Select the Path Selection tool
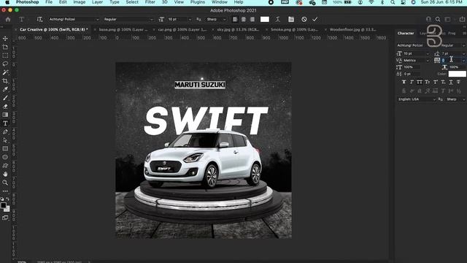Screen dimensions: 467x263 point(5,140)
